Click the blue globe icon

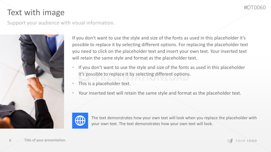(80, 120)
